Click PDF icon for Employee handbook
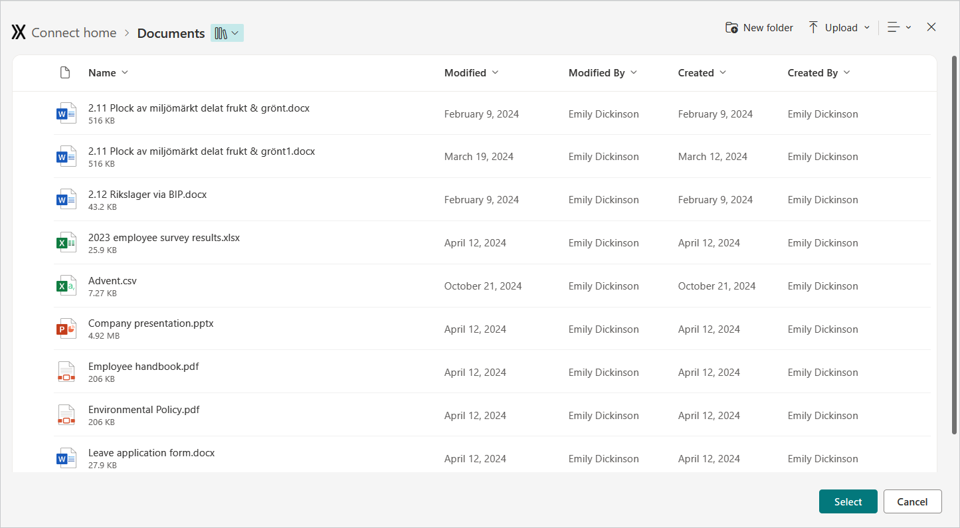 (x=66, y=372)
